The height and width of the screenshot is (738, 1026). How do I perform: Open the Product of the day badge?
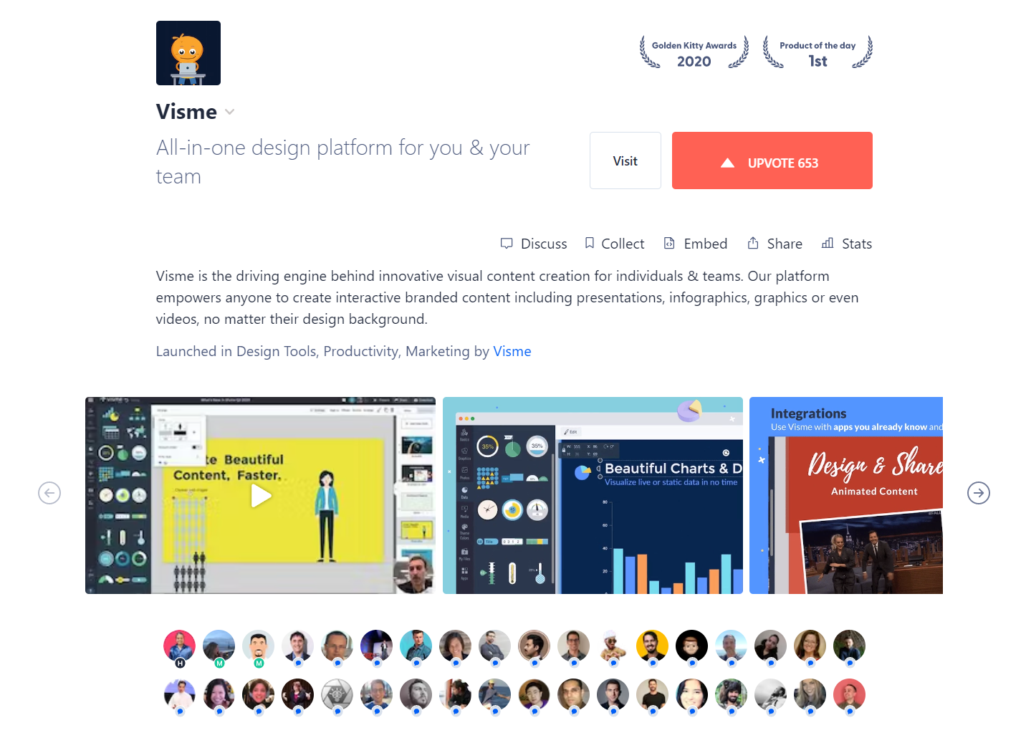coord(818,53)
